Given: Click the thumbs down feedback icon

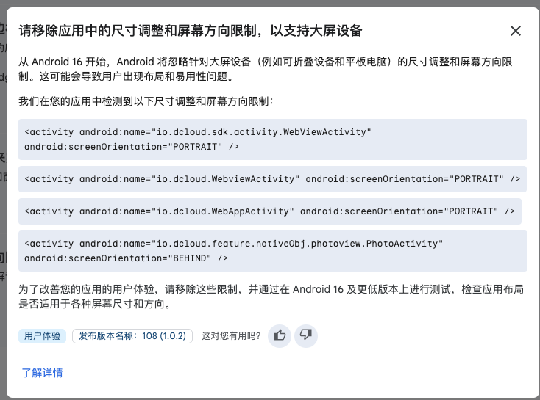Looking at the screenshot, I should [x=306, y=335].
